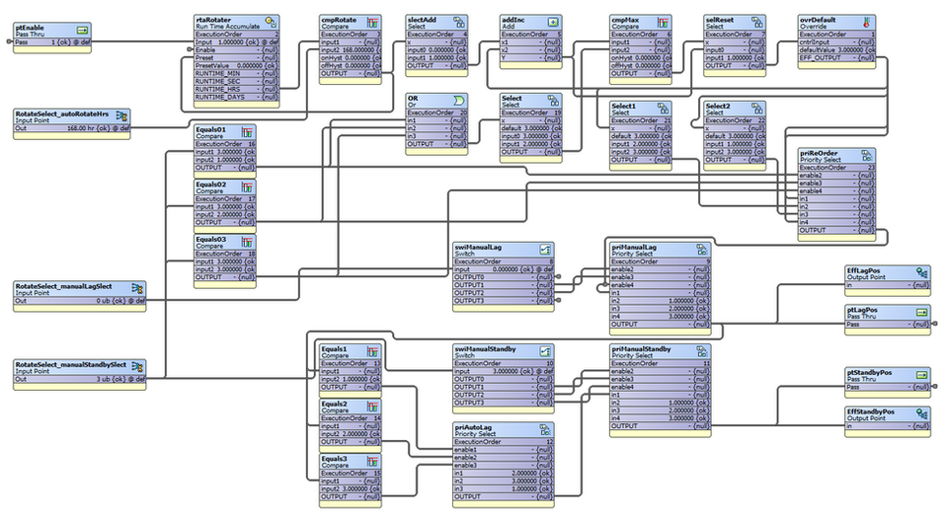Screen dimensions: 948x521
Task: Select the input2 row in Equals2 block
Action: (351, 434)
